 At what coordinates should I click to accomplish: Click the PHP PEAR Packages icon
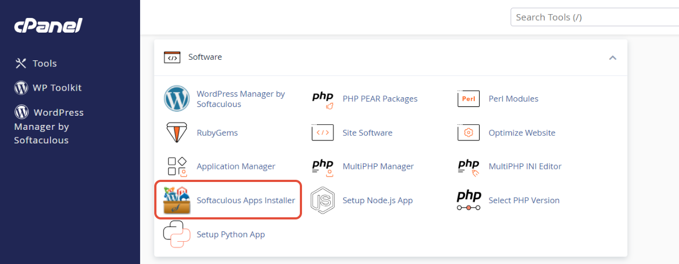(323, 100)
